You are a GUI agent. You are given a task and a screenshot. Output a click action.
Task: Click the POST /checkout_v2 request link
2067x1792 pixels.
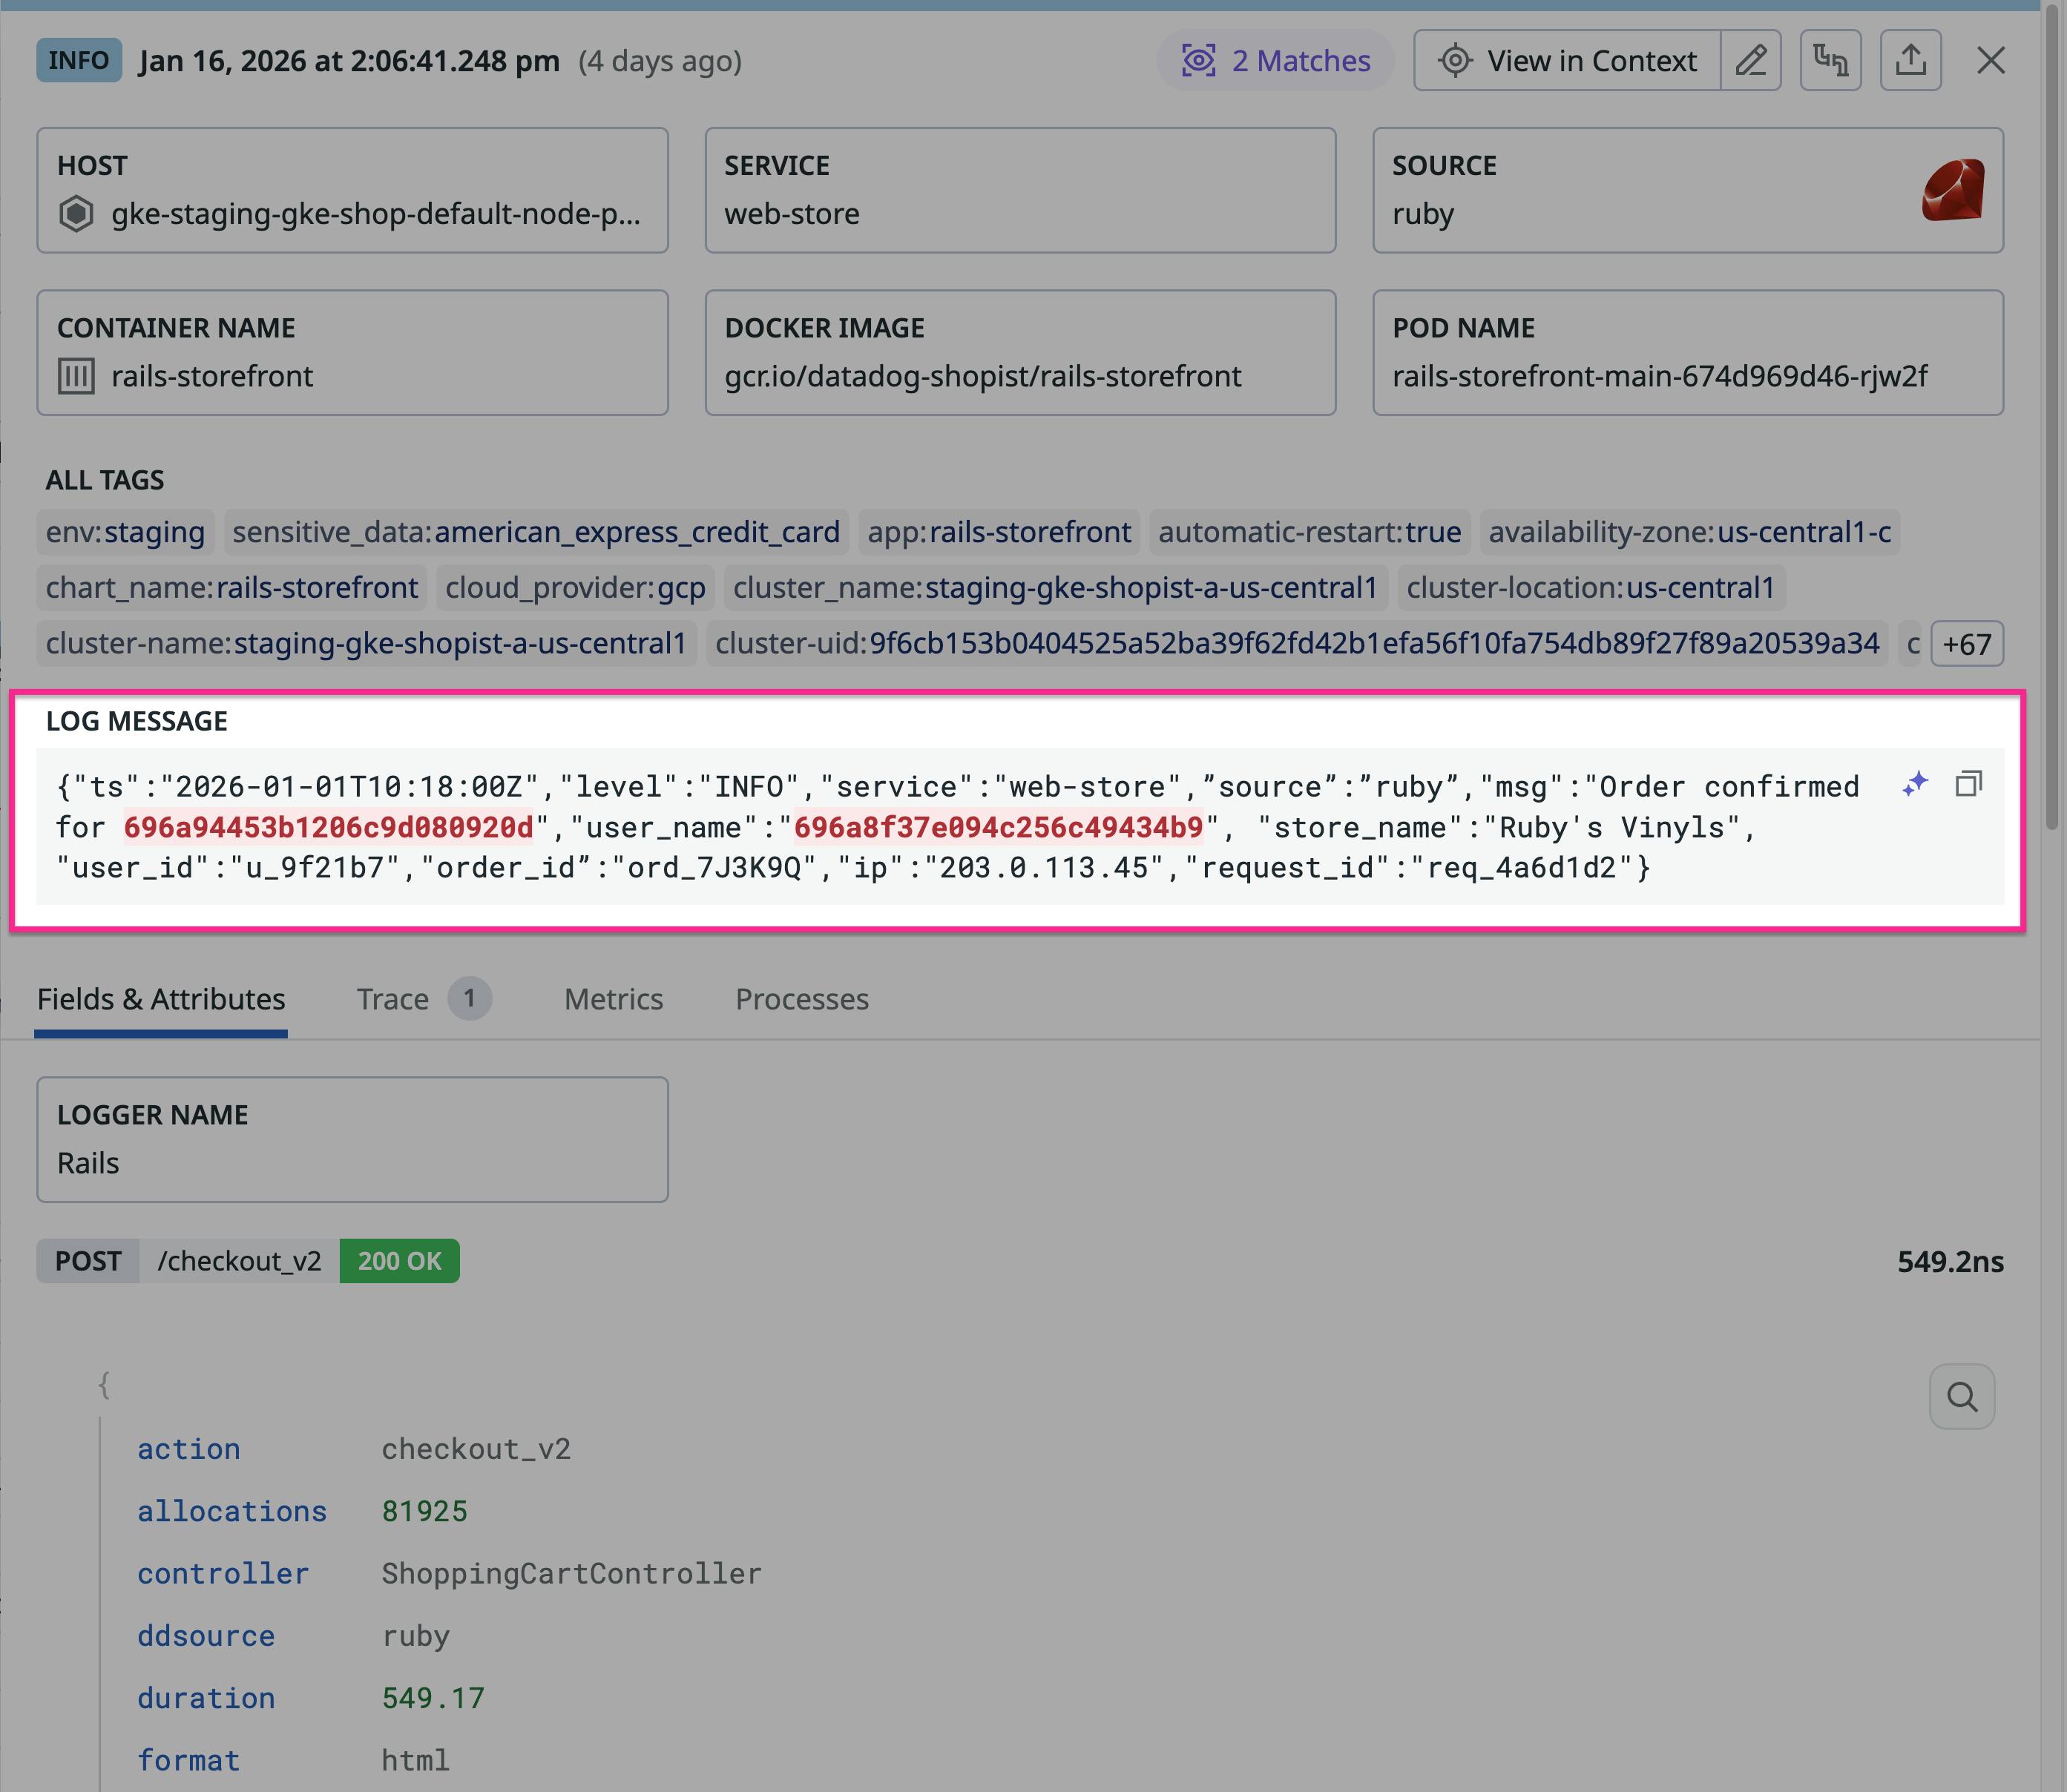point(238,1261)
